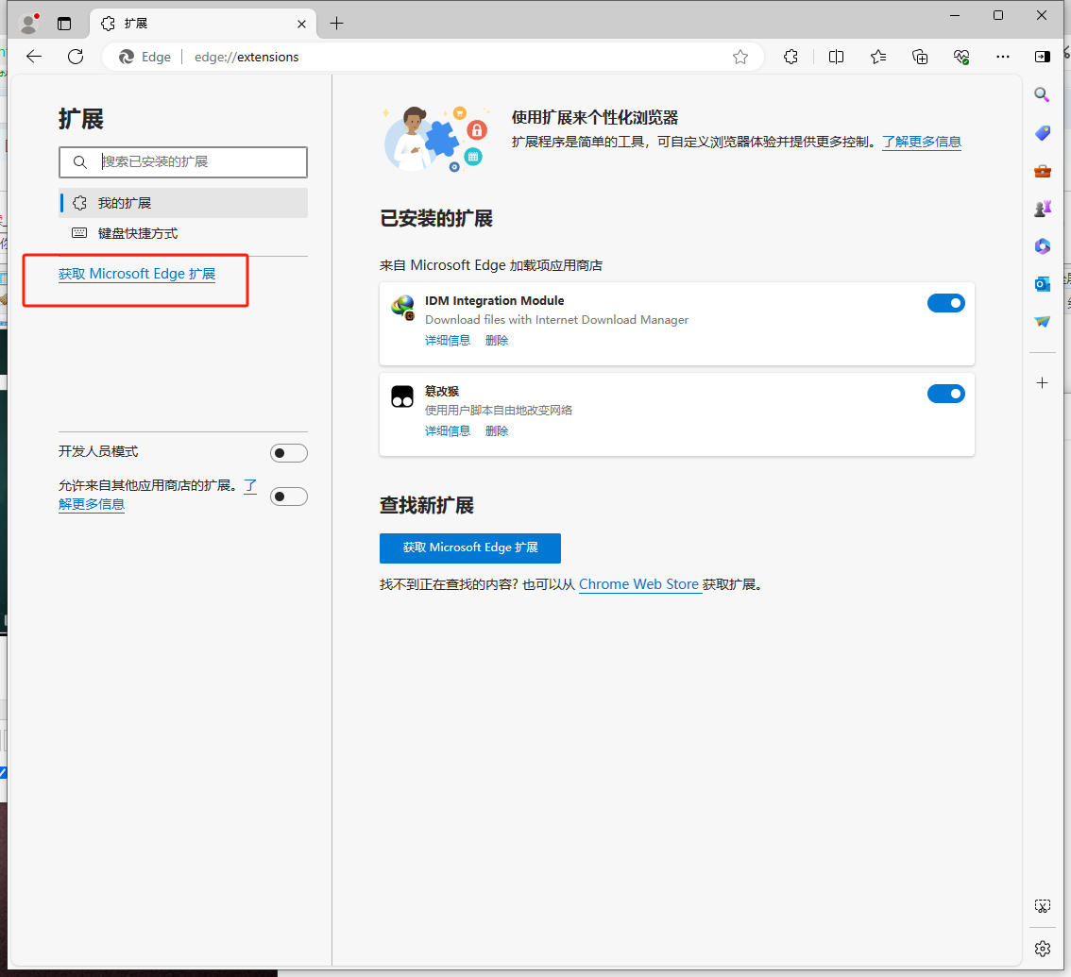Open the Outlook sidebar icon

click(x=1042, y=283)
